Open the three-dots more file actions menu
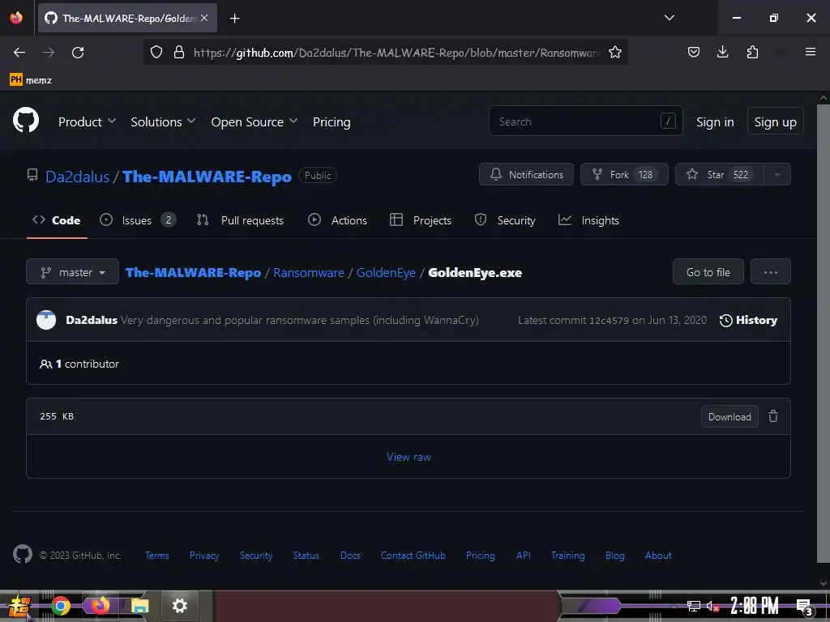The width and height of the screenshot is (830, 622). pyautogui.click(x=770, y=272)
